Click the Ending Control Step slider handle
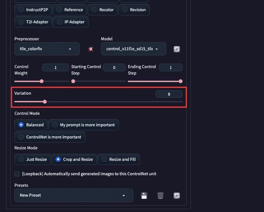 [x=181, y=81]
